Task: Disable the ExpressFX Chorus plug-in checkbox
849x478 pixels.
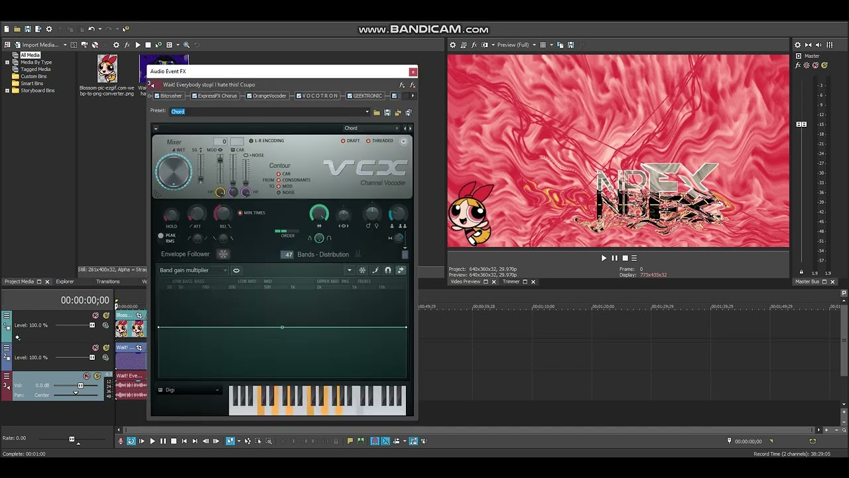Action: [x=194, y=96]
